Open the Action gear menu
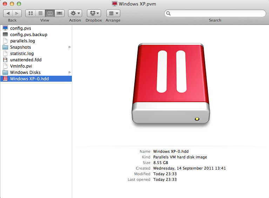This screenshot has height=198, width=269. pyautogui.click(x=75, y=13)
